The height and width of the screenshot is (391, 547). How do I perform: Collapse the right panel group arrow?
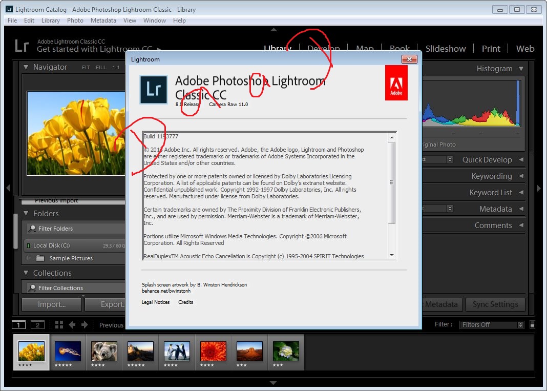(x=539, y=188)
